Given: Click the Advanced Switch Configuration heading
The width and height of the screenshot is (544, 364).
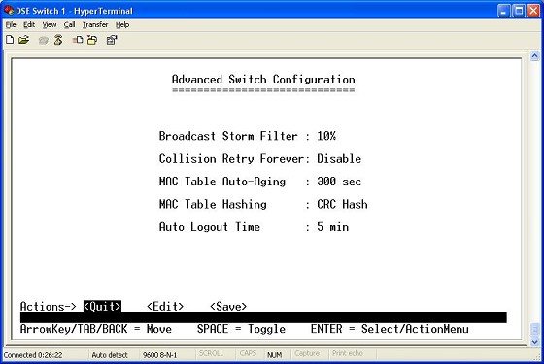Looking at the screenshot, I should coord(263,80).
